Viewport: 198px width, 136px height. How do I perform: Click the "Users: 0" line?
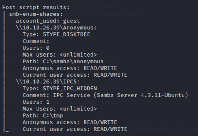36,48
